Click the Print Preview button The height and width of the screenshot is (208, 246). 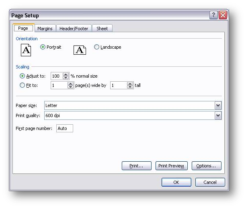point(171,166)
